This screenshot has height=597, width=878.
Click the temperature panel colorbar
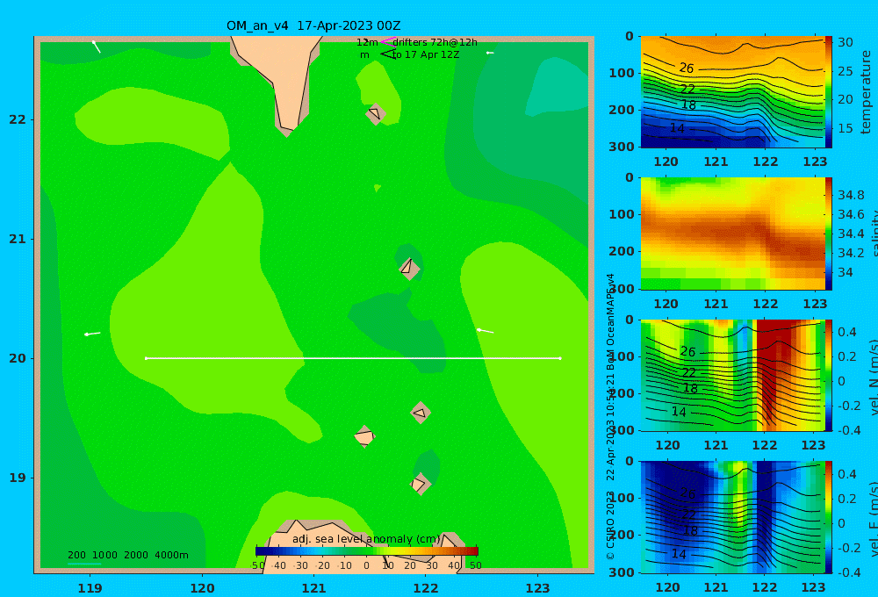(828, 92)
